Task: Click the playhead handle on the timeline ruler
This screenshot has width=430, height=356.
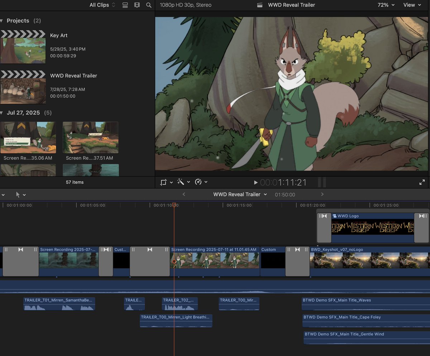Action: (x=174, y=205)
